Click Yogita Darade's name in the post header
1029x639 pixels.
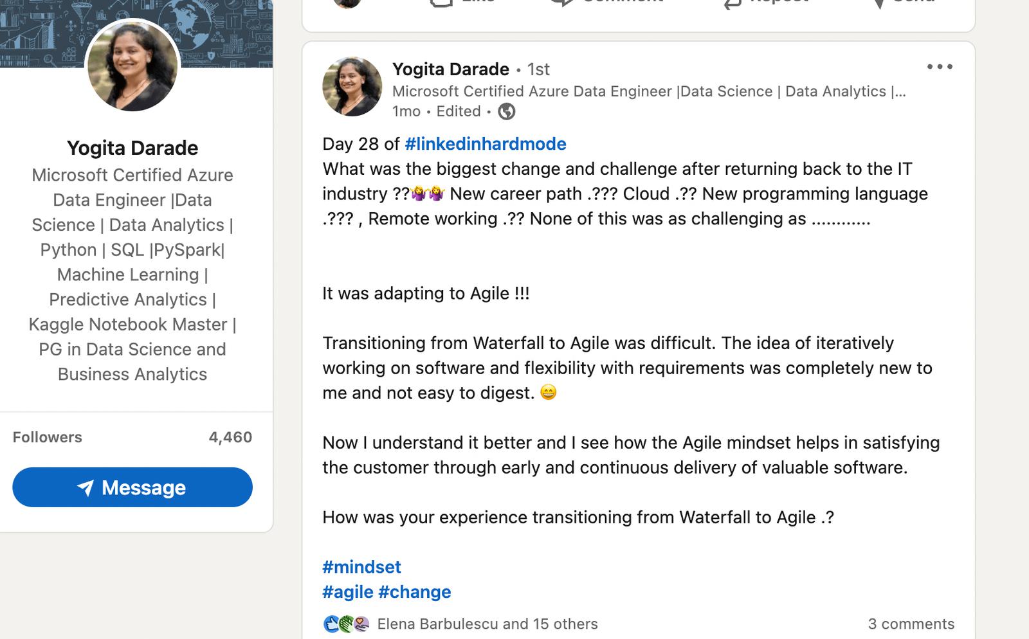[x=450, y=69]
